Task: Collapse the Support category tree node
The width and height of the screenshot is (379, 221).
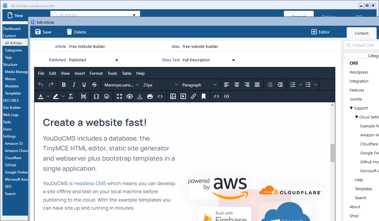Action: 351,108
